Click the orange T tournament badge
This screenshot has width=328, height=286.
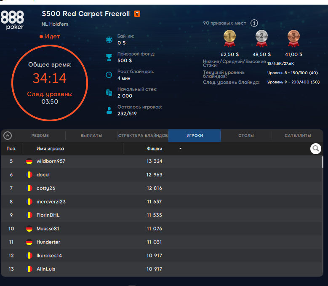pos(137,14)
